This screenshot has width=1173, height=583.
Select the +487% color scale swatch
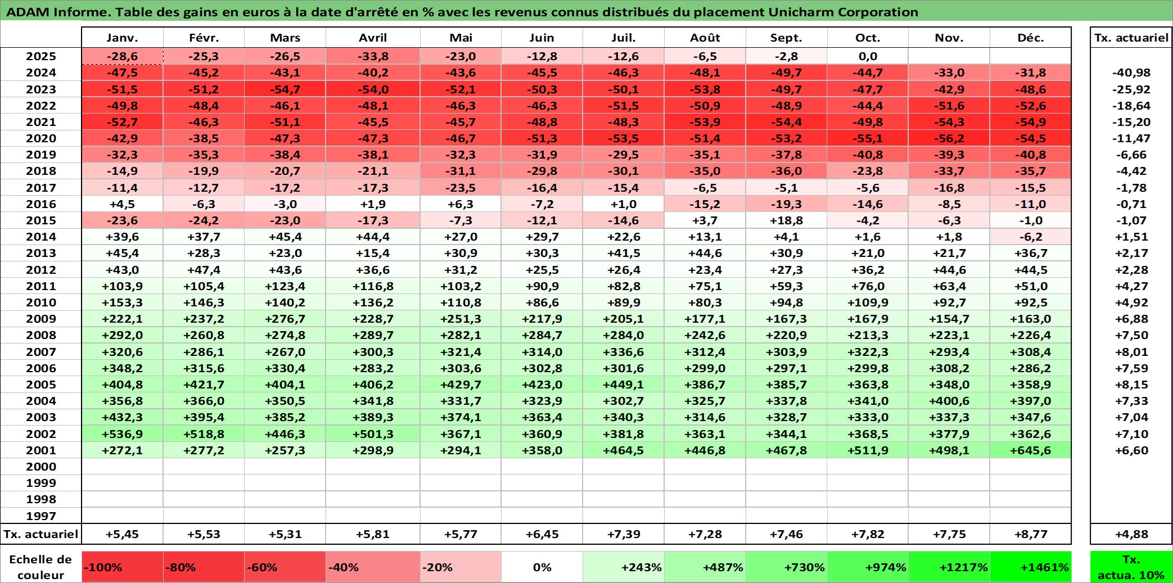point(705,567)
